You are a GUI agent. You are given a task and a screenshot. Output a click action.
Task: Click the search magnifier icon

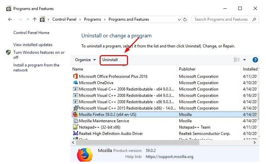point(254,19)
